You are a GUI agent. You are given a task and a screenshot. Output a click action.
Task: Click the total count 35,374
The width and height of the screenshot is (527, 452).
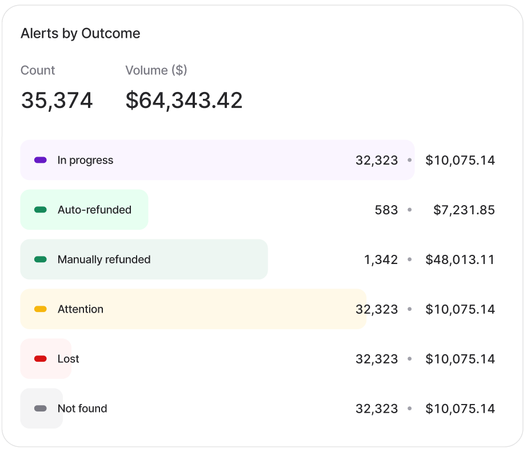(57, 101)
